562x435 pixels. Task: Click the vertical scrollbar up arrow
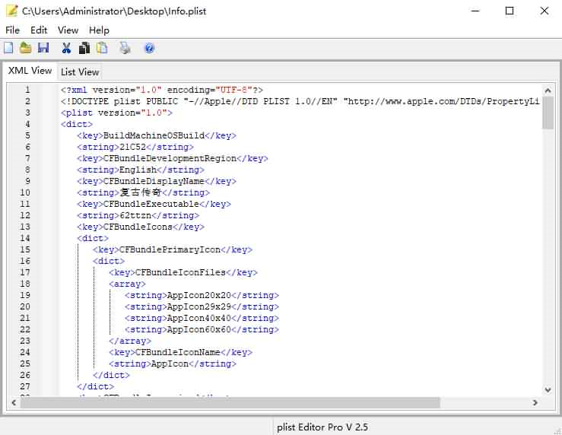coord(548,90)
